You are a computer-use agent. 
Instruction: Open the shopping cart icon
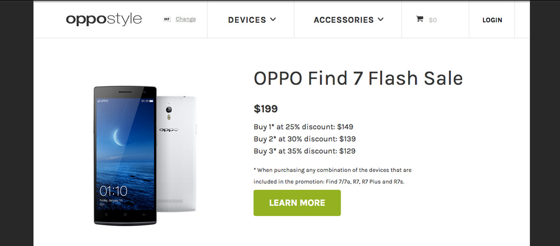(420, 20)
